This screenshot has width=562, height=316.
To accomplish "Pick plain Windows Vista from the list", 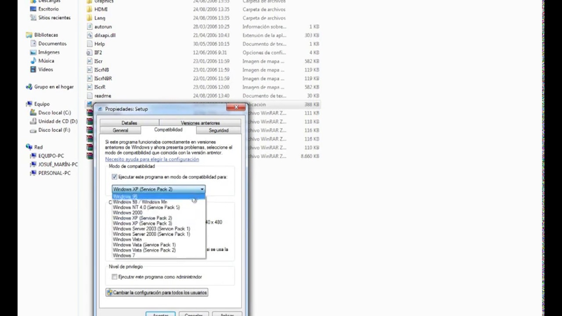I will point(159,239).
